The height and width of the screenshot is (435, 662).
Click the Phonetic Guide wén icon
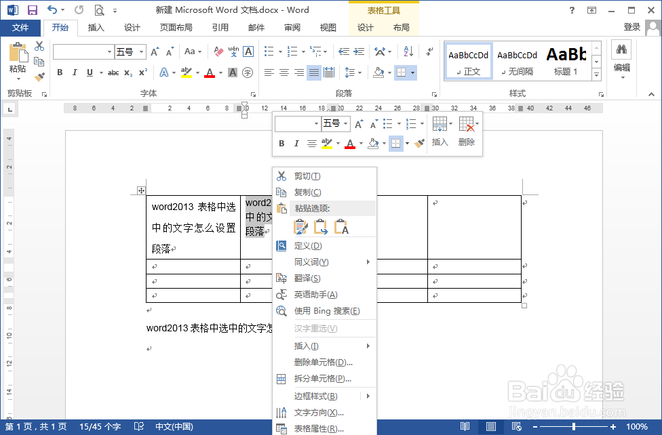pyautogui.click(x=233, y=51)
